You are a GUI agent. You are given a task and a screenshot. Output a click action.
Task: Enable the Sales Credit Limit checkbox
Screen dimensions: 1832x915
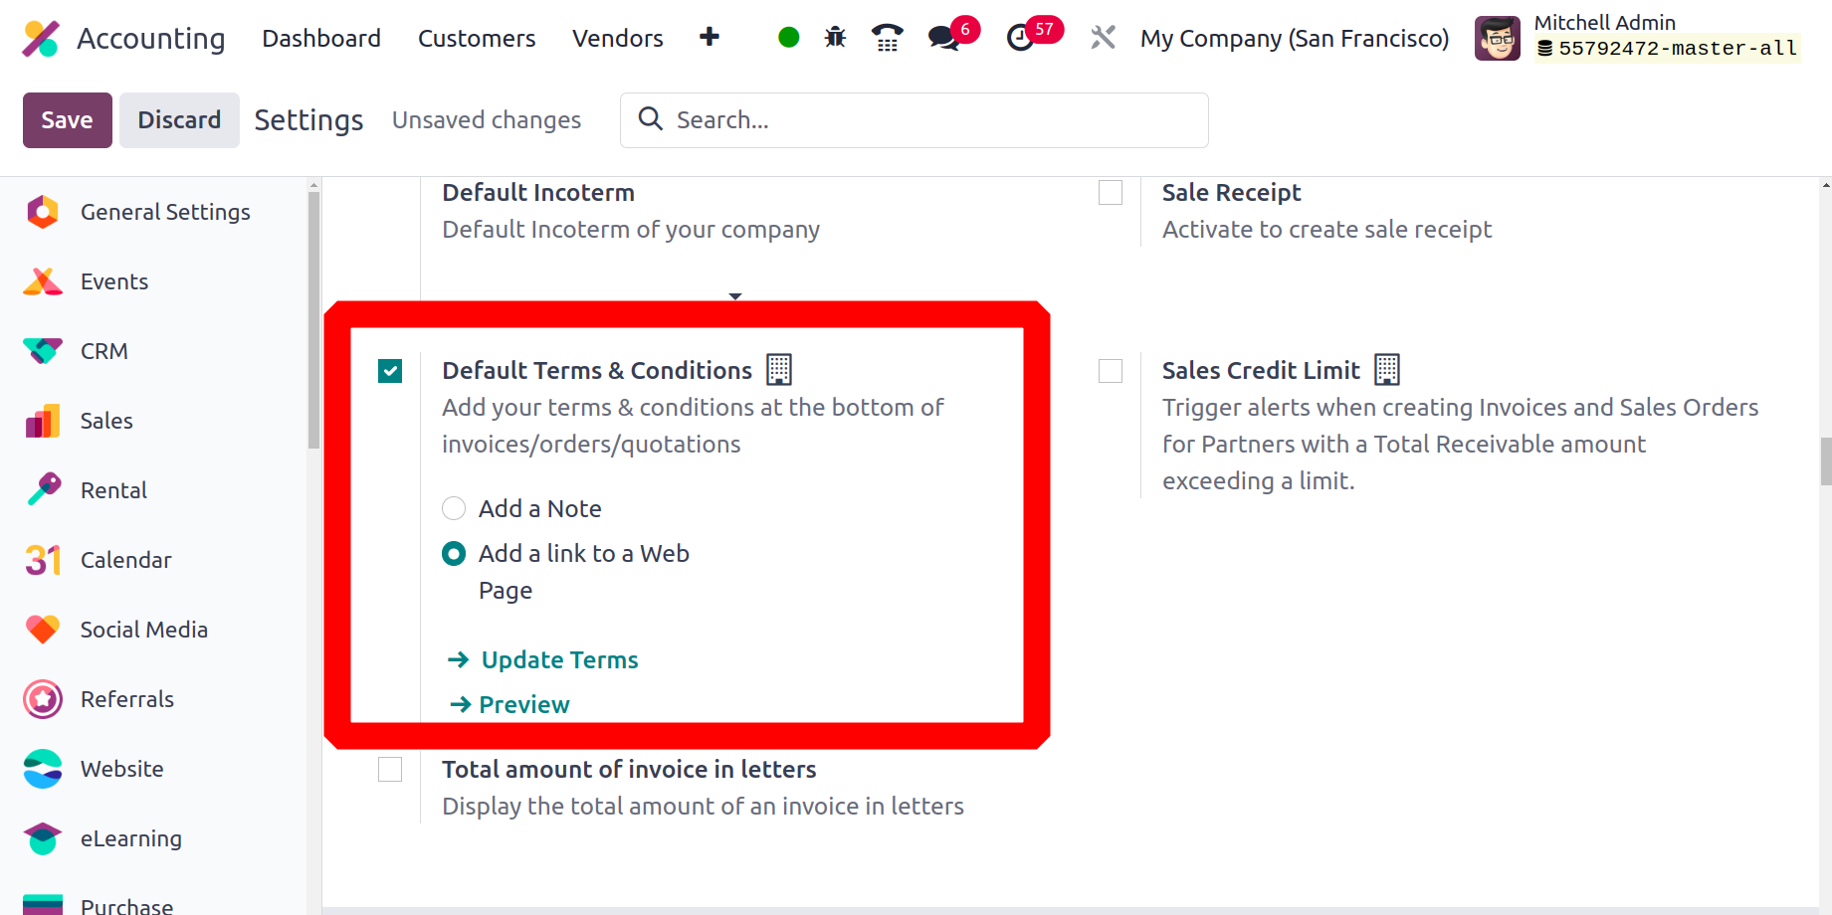click(x=1111, y=371)
